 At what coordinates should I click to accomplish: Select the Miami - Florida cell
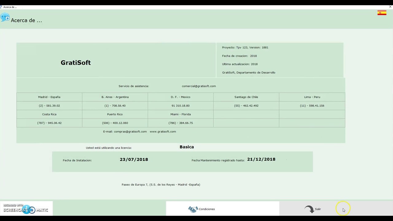(x=181, y=114)
